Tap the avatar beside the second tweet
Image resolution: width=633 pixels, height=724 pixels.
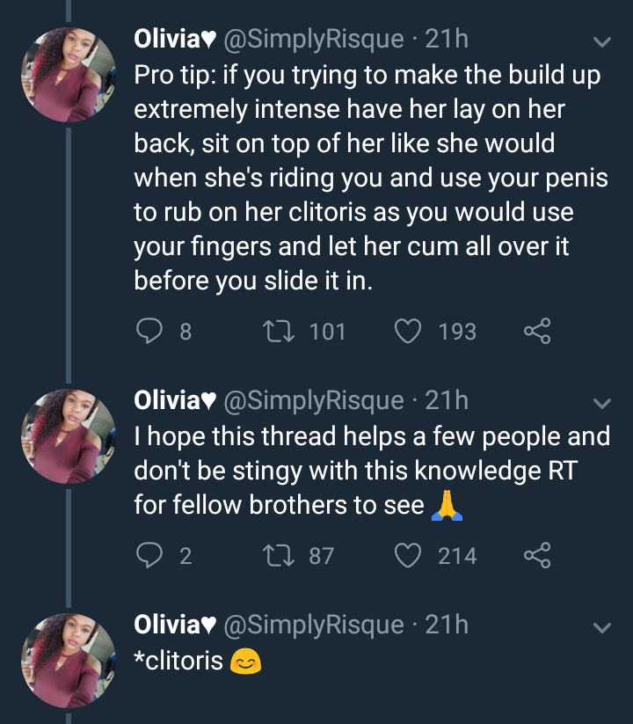[x=69, y=434]
